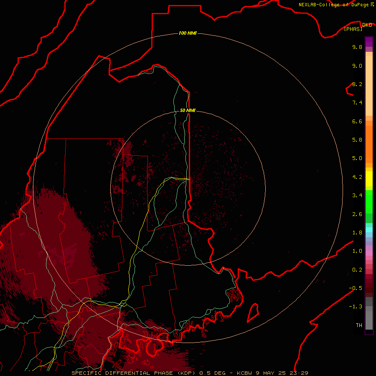This screenshot has height=376, width=376.
Task: Click the 5.0 legend value
Action: pyautogui.click(x=357, y=158)
